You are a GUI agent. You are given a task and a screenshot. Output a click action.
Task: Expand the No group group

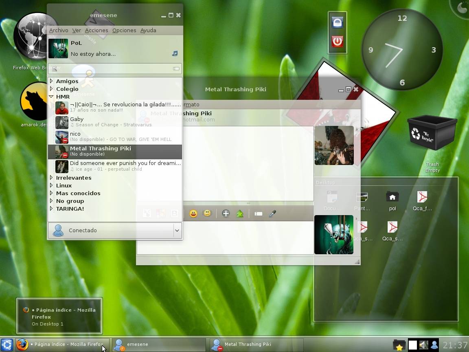51,201
